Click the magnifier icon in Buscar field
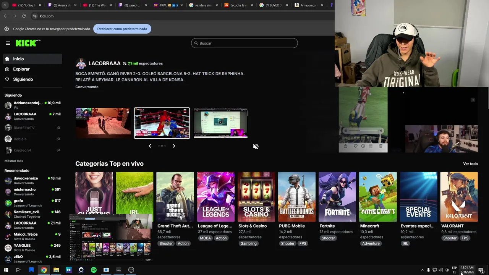 (x=196, y=43)
